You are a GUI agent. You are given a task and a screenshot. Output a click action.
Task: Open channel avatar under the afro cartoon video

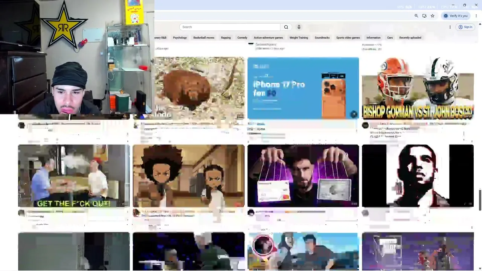(x=136, y=213)
